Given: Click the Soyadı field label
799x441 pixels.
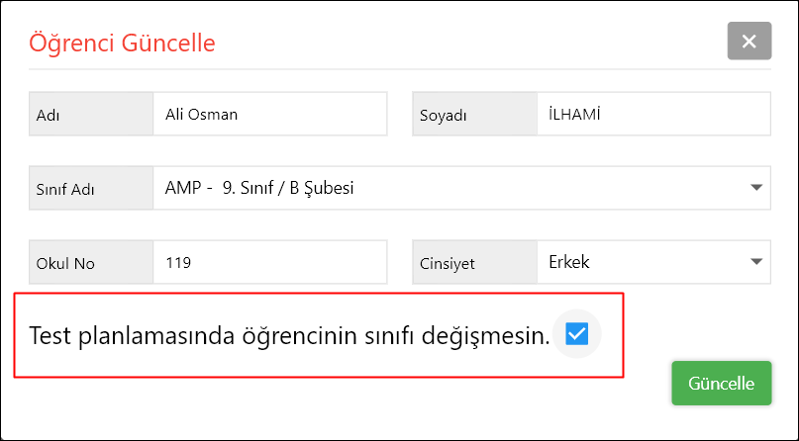Looking at the screenshot, I should pyautogui.click(x=445, y=115).
